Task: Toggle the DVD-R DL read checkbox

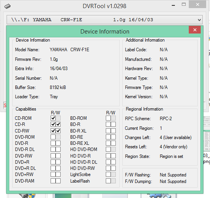Action: point(53,149)
